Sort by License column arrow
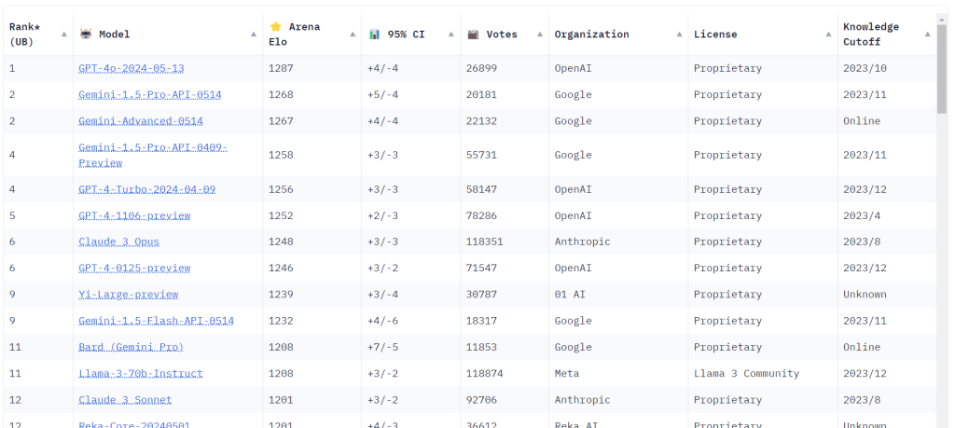The width and height of the screenshot is (955, 428). click(x=828, y=35)
